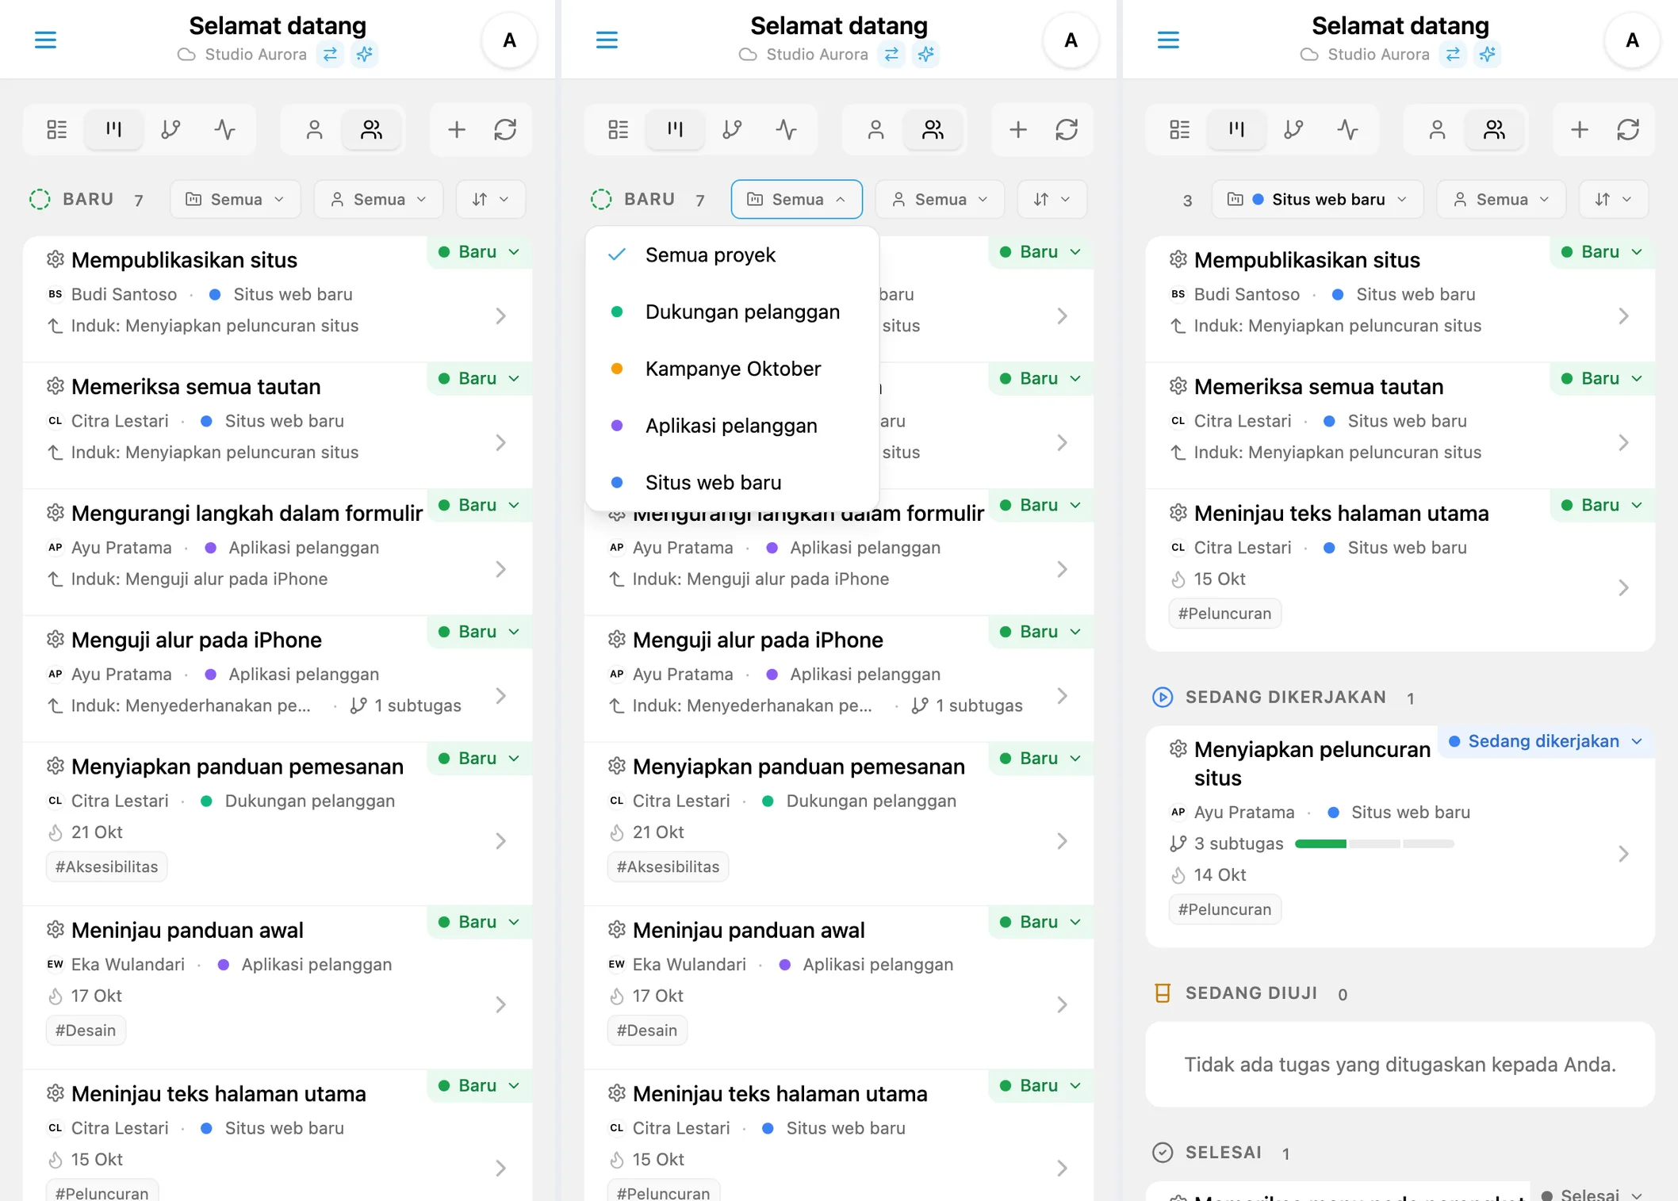Add new task with plus in left panel
The height and width of the screenshot is (1201, 1678).
[457, 129]
